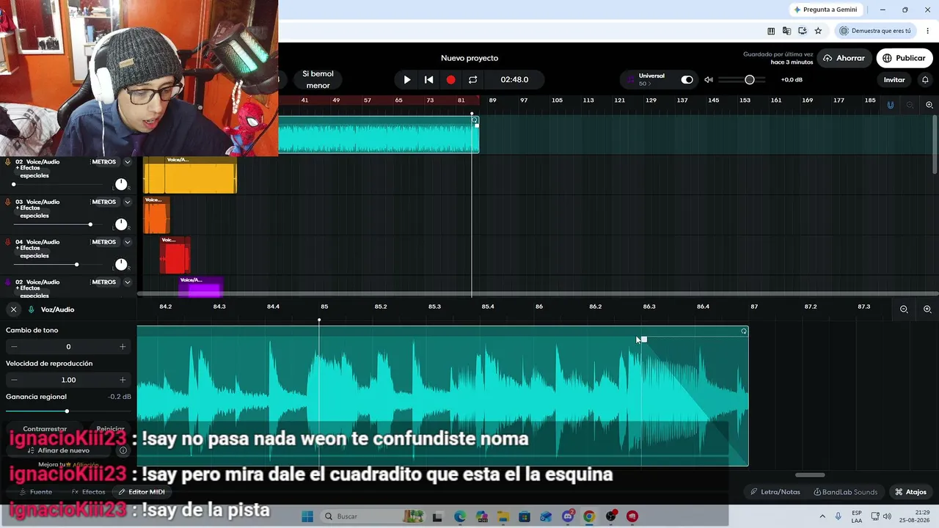This screenshot has width=939, height=528.
Task: Click the pan knob on the 04 Voice/Audio track
Action: [121, 264]
